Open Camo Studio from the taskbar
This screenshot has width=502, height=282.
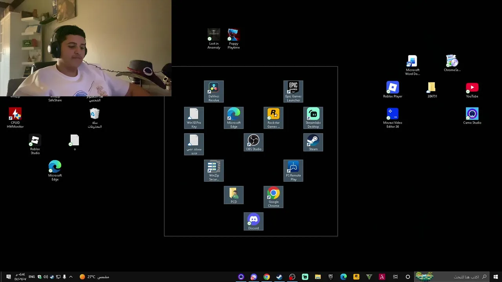(x=241, y=277)
